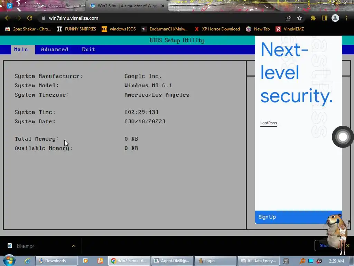Screen dimensions: 354x266
Task: View site info via the padlock icon
Action: (x=44, y=18)
